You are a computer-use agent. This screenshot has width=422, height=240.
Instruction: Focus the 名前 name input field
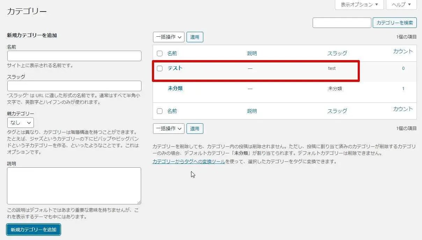coord(74,56)
